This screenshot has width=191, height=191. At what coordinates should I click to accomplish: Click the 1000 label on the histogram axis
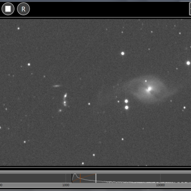tap(66, 185)
